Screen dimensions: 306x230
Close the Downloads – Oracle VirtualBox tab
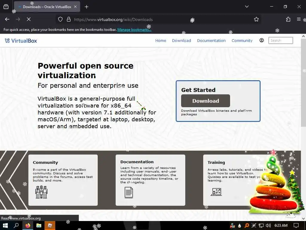(75, 7)
